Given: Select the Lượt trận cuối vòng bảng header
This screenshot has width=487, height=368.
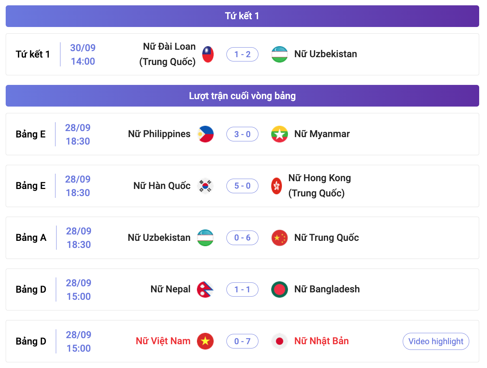Looking at the screenshot, I should 242,96.
